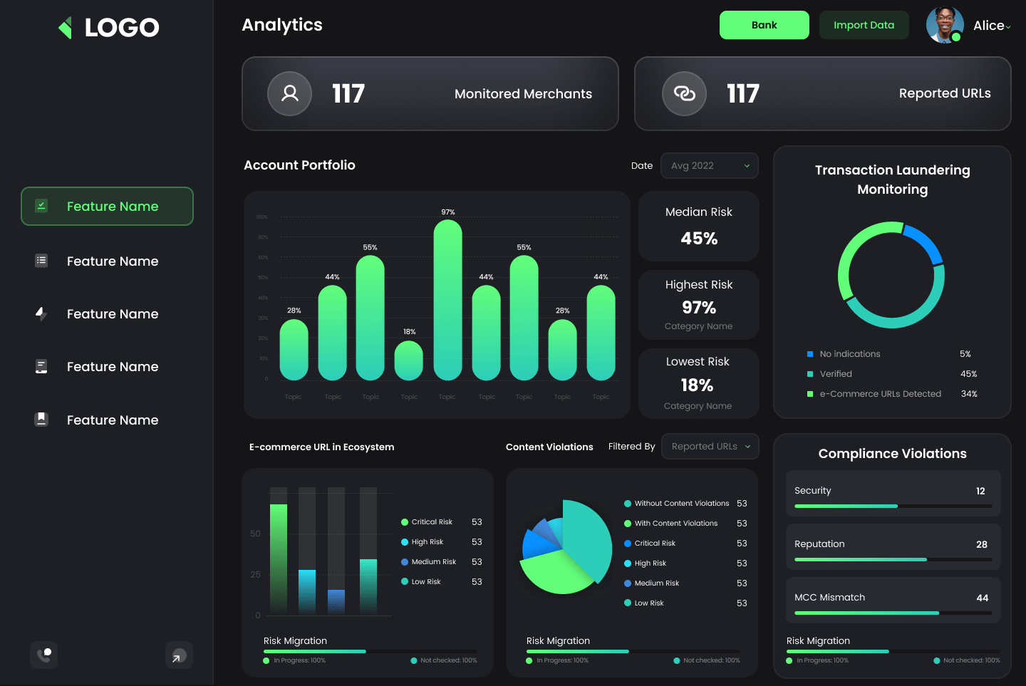Click the Monitored Merchants user icon
The width and height of the screenshot is (1026, 686).
[289, 93]
